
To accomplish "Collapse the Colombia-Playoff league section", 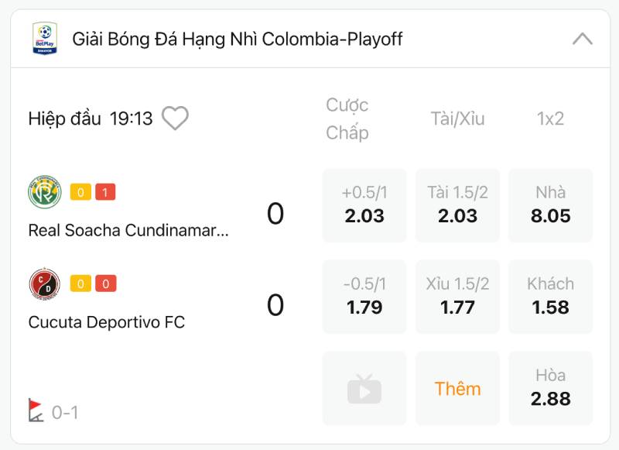I will 582,39.
